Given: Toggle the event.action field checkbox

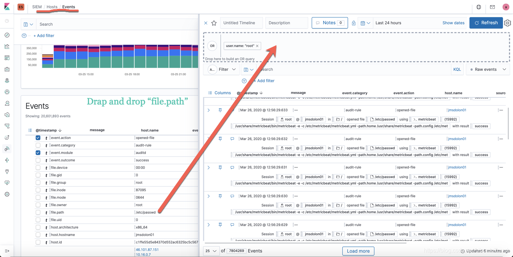Looking at the screenshot, I should click(x=38, y=138).
